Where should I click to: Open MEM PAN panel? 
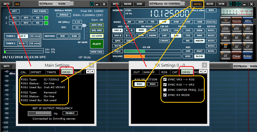click(97, 52)
